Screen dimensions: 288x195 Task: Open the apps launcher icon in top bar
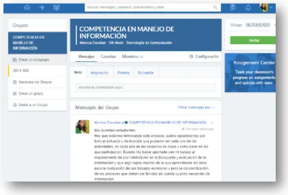pos(233,7)
